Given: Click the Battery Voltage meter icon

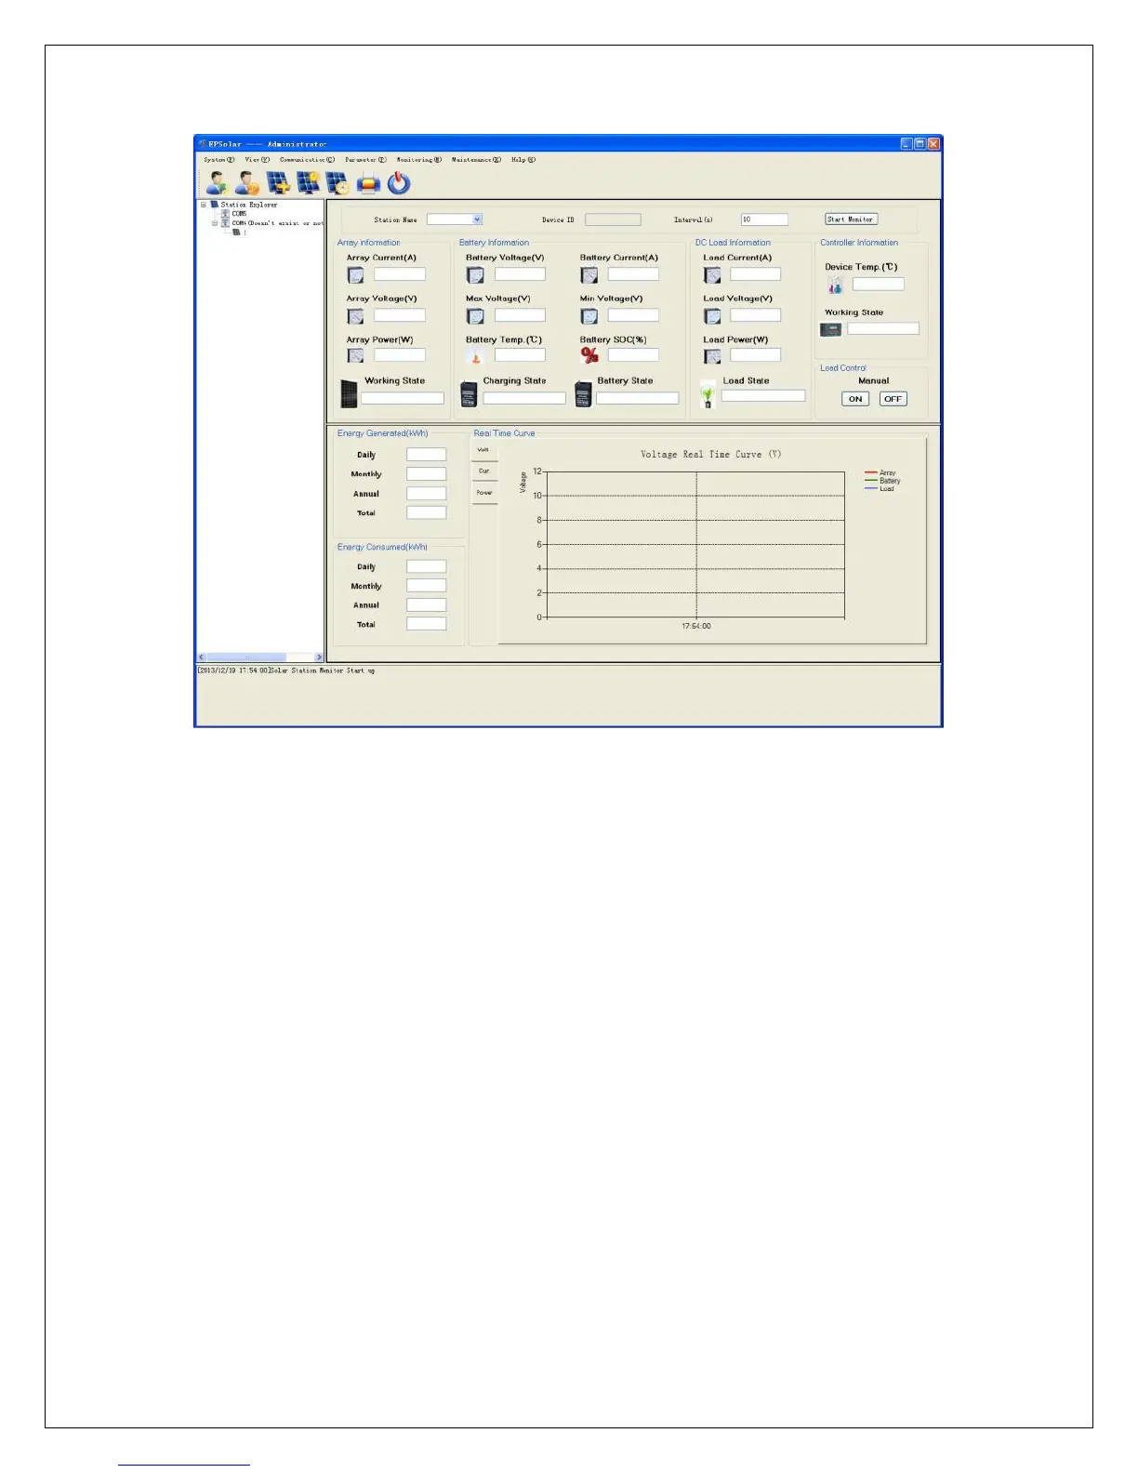Looking at the screenshot, I should coord(475,275).
